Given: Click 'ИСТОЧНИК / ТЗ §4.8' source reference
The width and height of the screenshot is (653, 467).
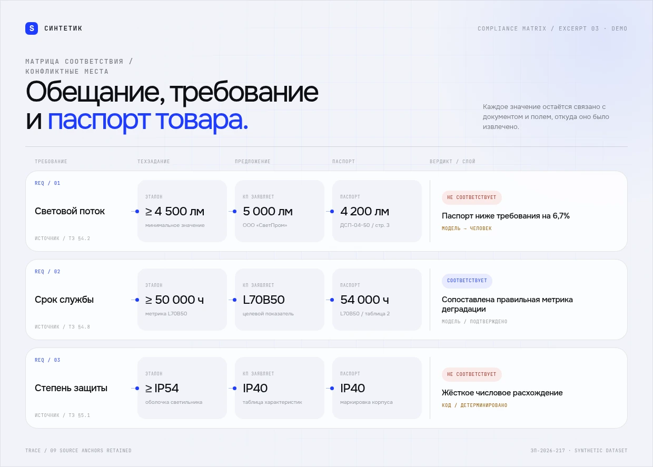Looking at the screenshot, I should (x=62, y=327).
